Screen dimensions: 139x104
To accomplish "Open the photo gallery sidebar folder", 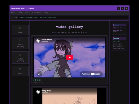I will click(x=20, y=43).
